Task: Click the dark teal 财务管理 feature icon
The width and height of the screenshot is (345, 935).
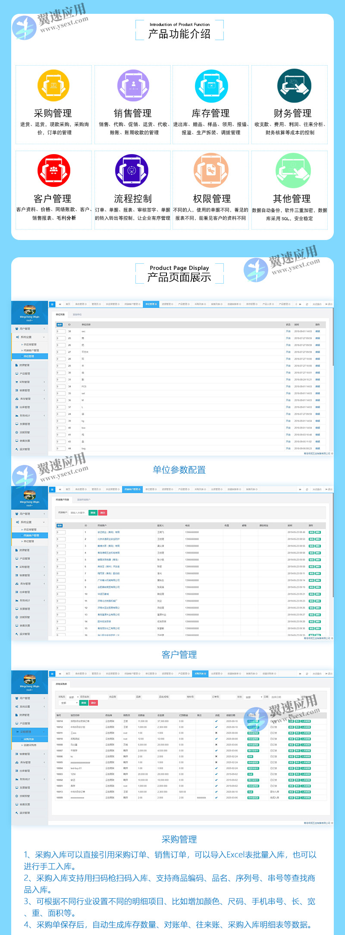Action: click(294, 85)
